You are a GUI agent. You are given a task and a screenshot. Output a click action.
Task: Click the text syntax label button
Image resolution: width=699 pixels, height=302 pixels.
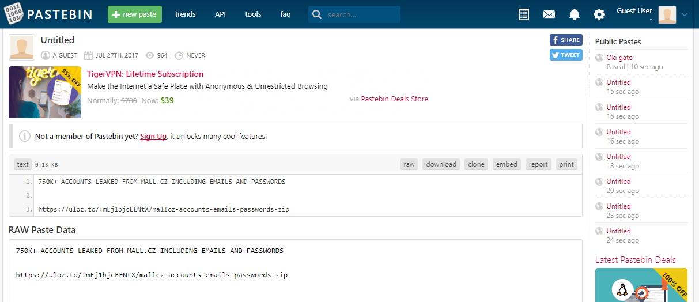[23, 164]
